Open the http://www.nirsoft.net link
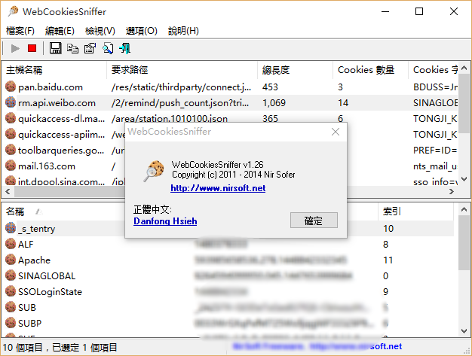 tap(218, 188)
